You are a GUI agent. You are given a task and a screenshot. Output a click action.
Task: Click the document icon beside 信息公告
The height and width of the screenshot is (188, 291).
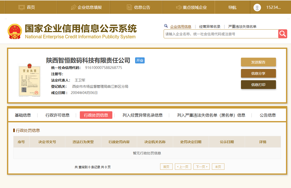129,8
